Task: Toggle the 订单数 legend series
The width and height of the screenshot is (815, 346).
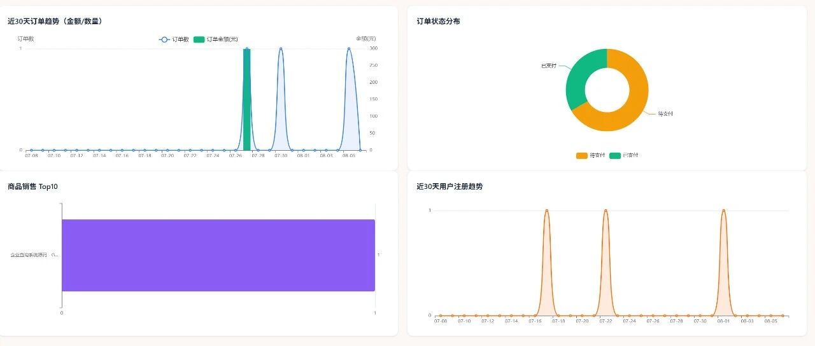Action: pyautogui.click(x=174, y=39)
